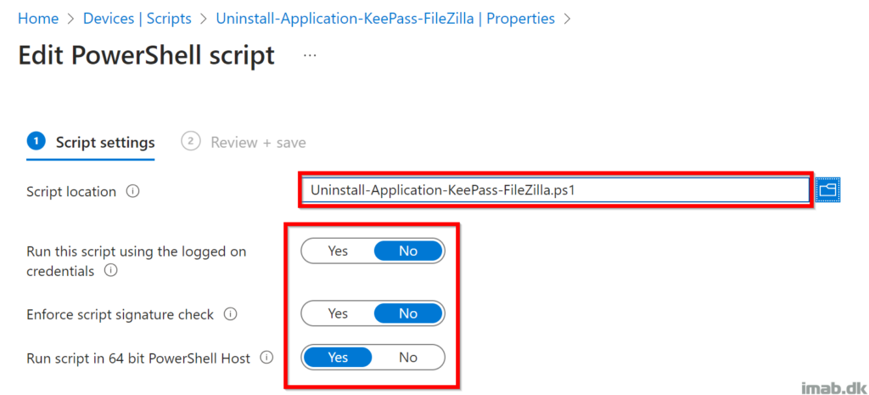Switch to the Script settings tab
Screen dimensions: 869x395
104,143
